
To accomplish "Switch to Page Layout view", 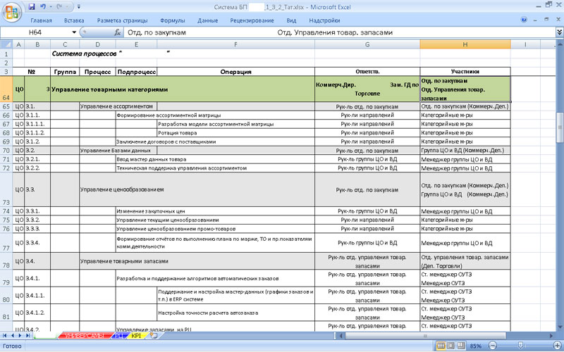I will point(451,346).
